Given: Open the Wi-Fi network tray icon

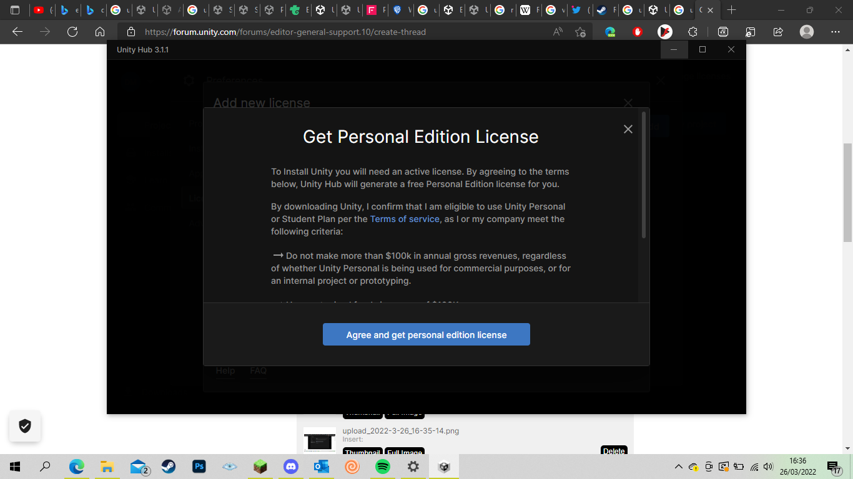Looking at the screenshot, I should click(x=754, y=467).
